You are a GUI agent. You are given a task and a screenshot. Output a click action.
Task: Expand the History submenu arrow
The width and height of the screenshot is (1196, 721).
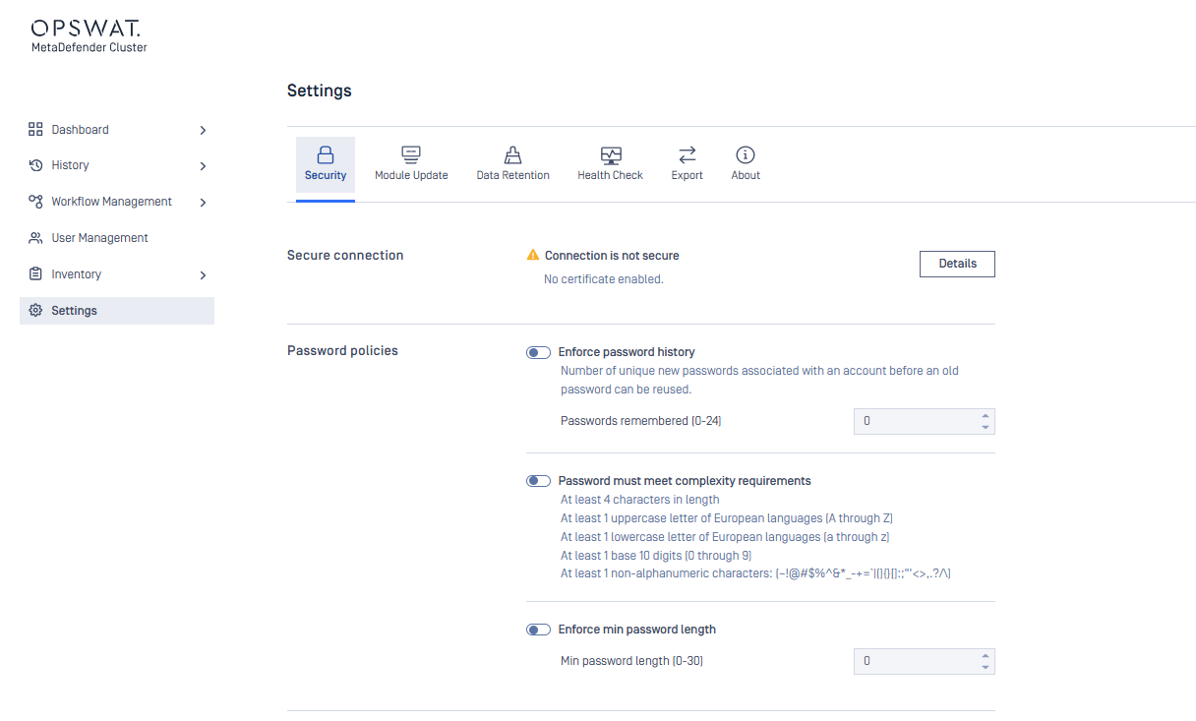(203, 166)
